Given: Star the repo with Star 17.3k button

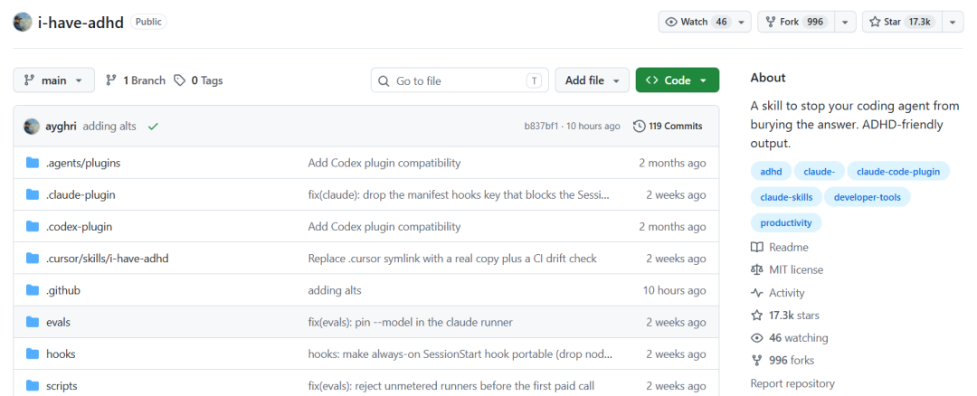Looking at the screenshot, I should coord(903,22).
